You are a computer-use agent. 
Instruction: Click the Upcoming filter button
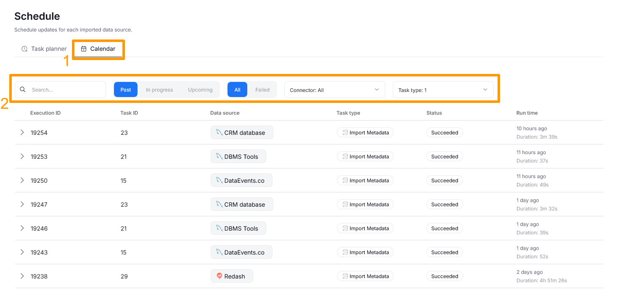tap(200, 89)
